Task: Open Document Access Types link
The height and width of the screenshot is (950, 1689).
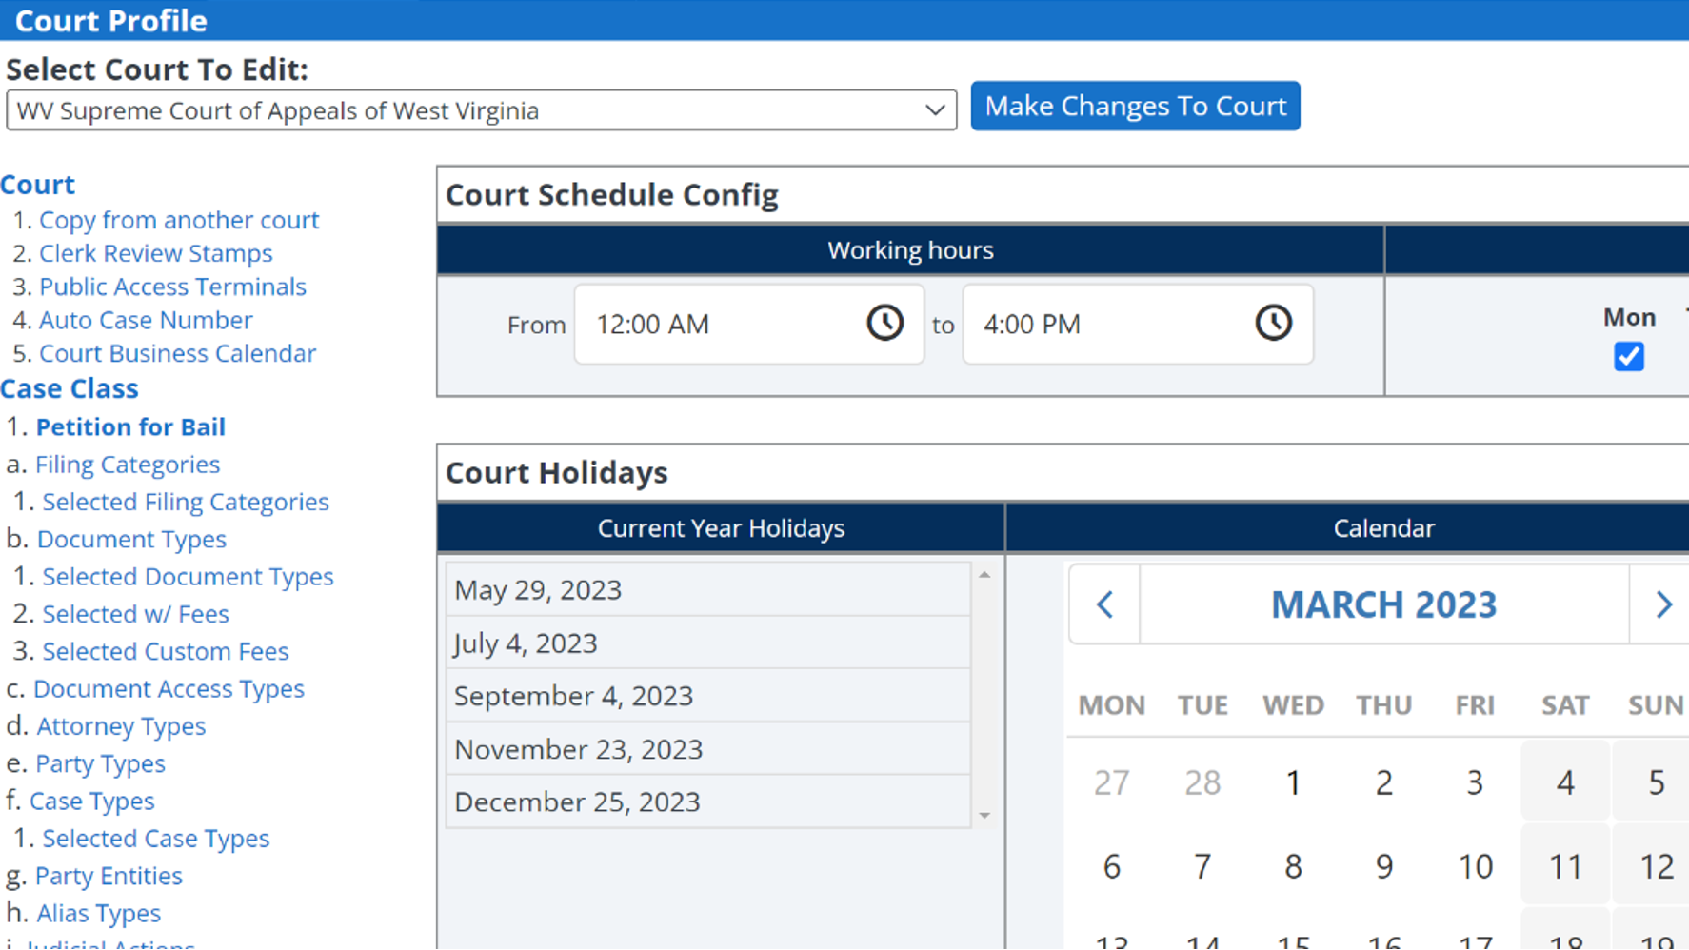Action: [169, 688]
